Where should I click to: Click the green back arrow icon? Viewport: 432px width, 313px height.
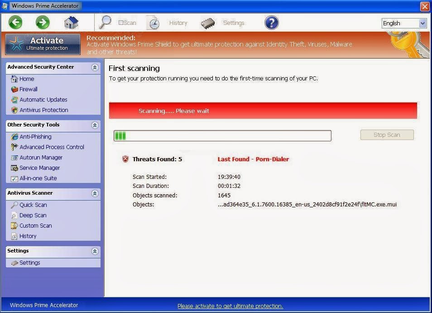pos(15,22)
